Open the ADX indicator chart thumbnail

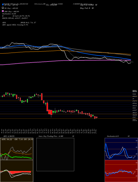coord(17,149)
